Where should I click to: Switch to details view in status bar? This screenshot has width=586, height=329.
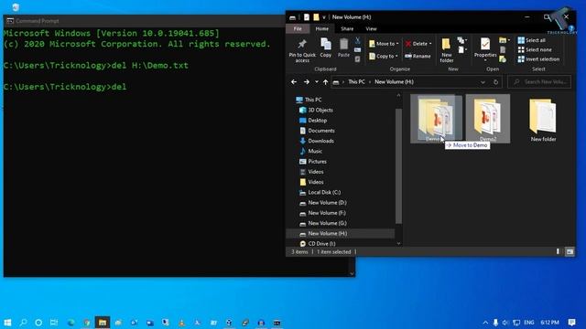(558, 252)
